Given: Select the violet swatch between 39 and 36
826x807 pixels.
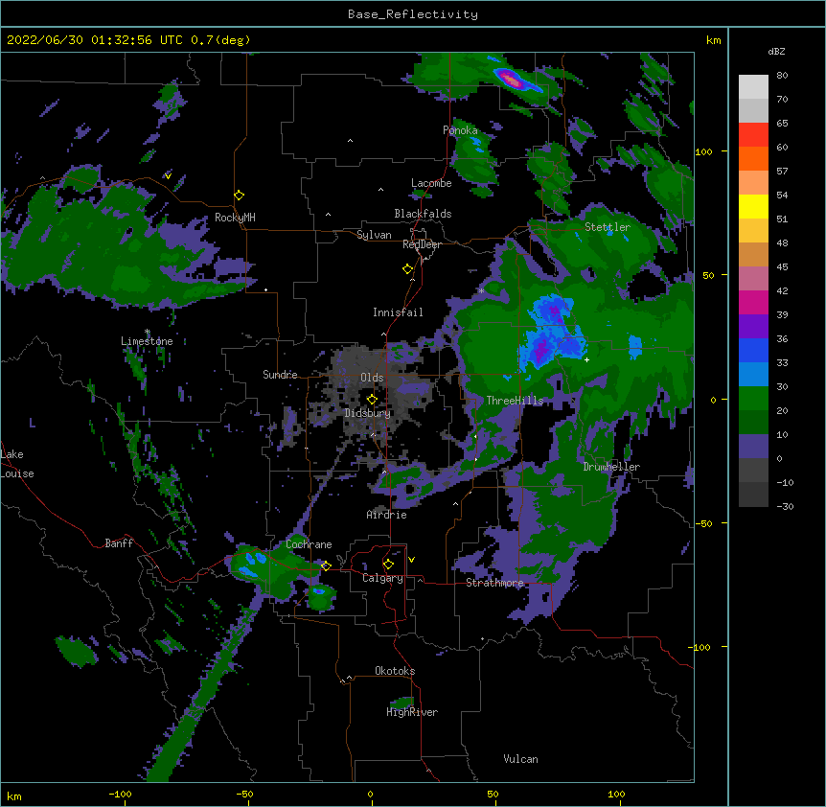Looking at the screenshot, I should (x=753, y=327).
